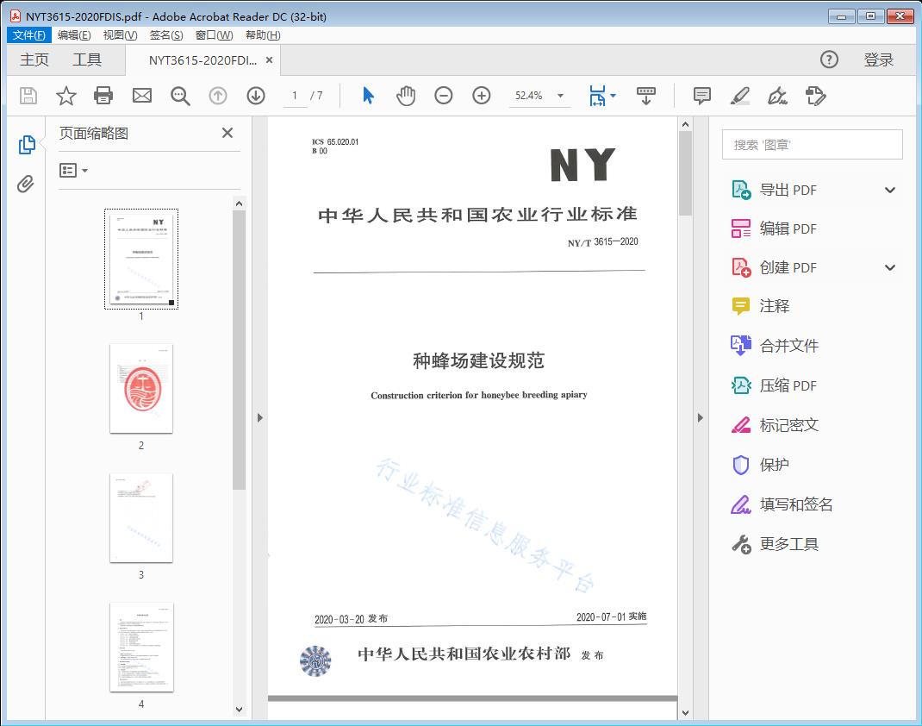This screenshot has width=922, height=726.
Task: Collapse the left navigation pane arrow
Action: [260, 418]
